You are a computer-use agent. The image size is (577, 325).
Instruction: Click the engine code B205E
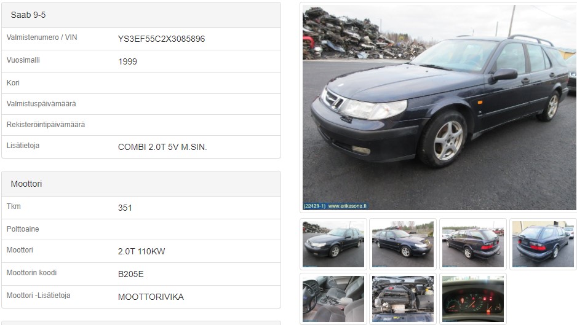130,274
